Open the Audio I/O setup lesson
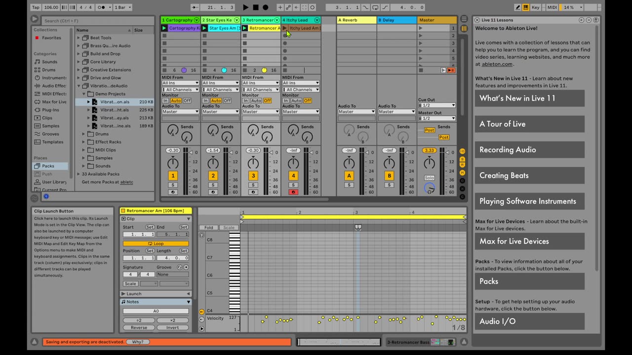 tap(530, 321)
